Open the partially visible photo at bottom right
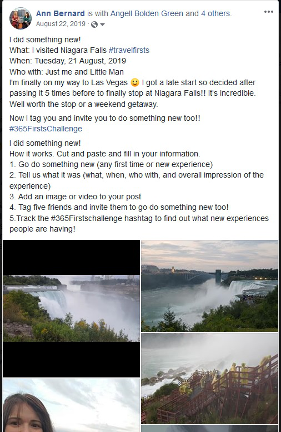 tap(209, 429)
